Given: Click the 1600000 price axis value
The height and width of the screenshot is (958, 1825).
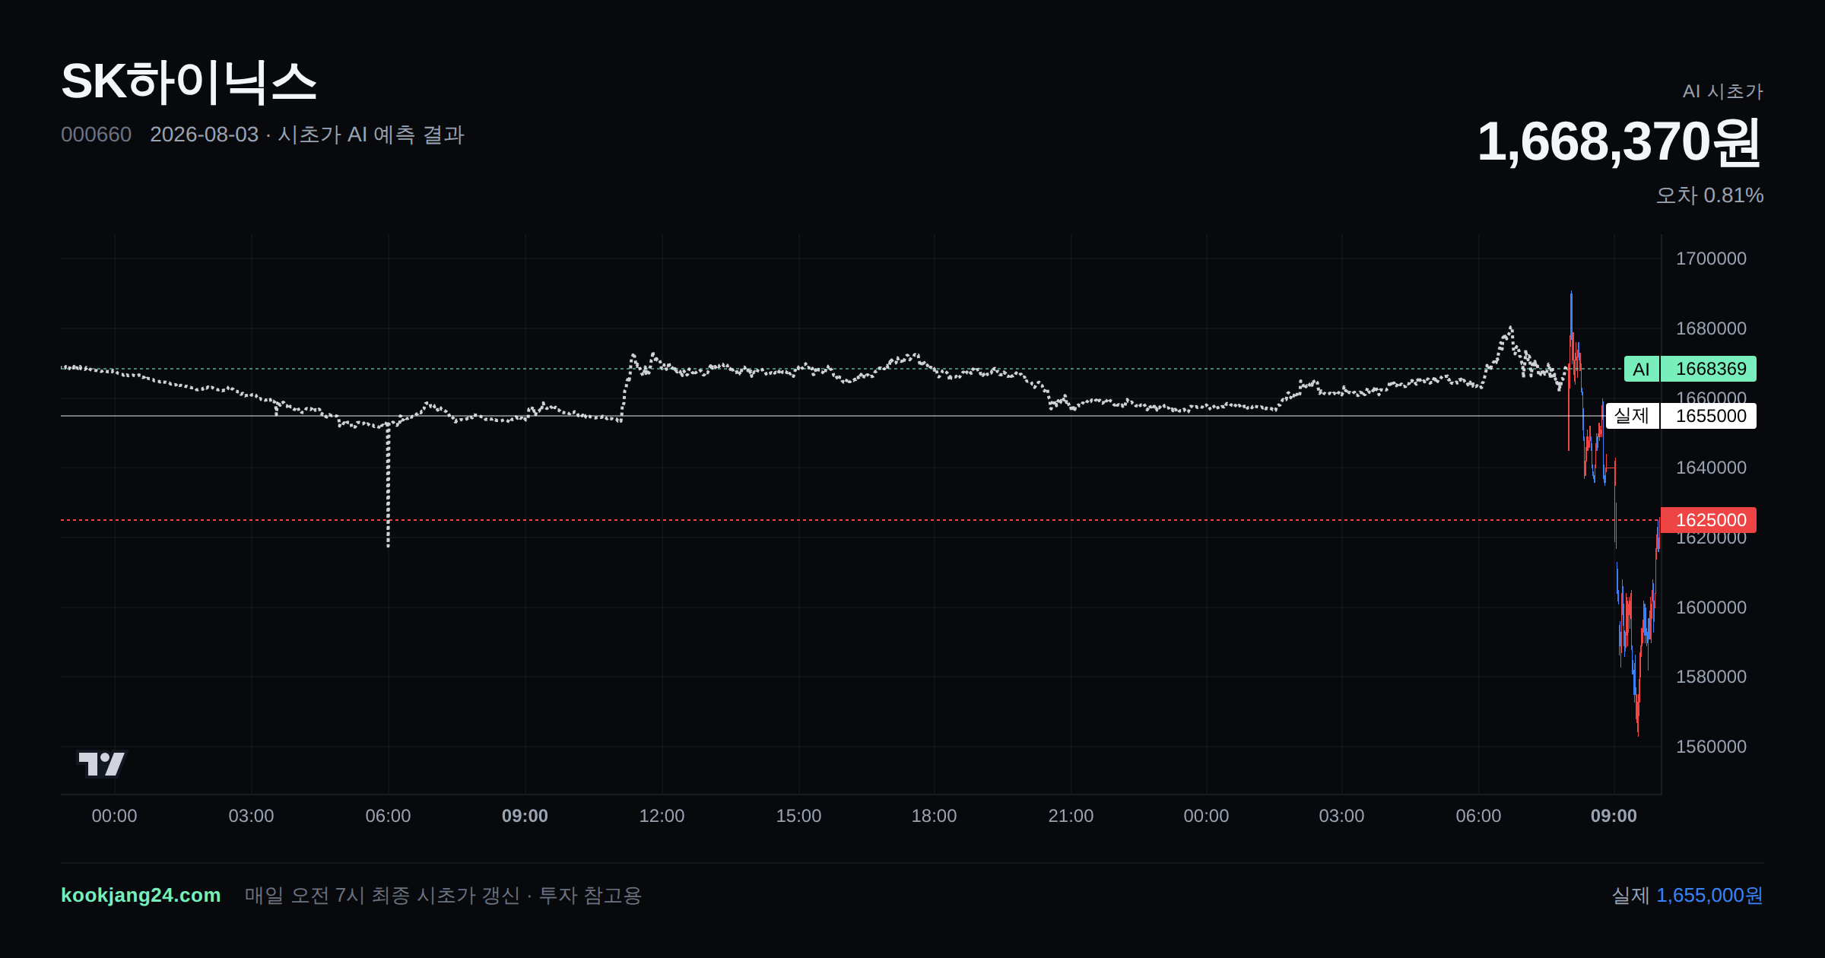Looking at the screenshot, I should 1711,607.
